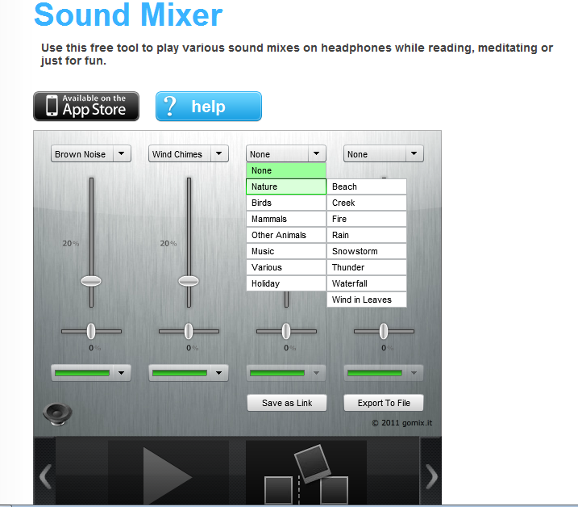Click the Sound Mixer page heading
The height and width of the screenshot is (507, 578).
click(x=128, y=15)
